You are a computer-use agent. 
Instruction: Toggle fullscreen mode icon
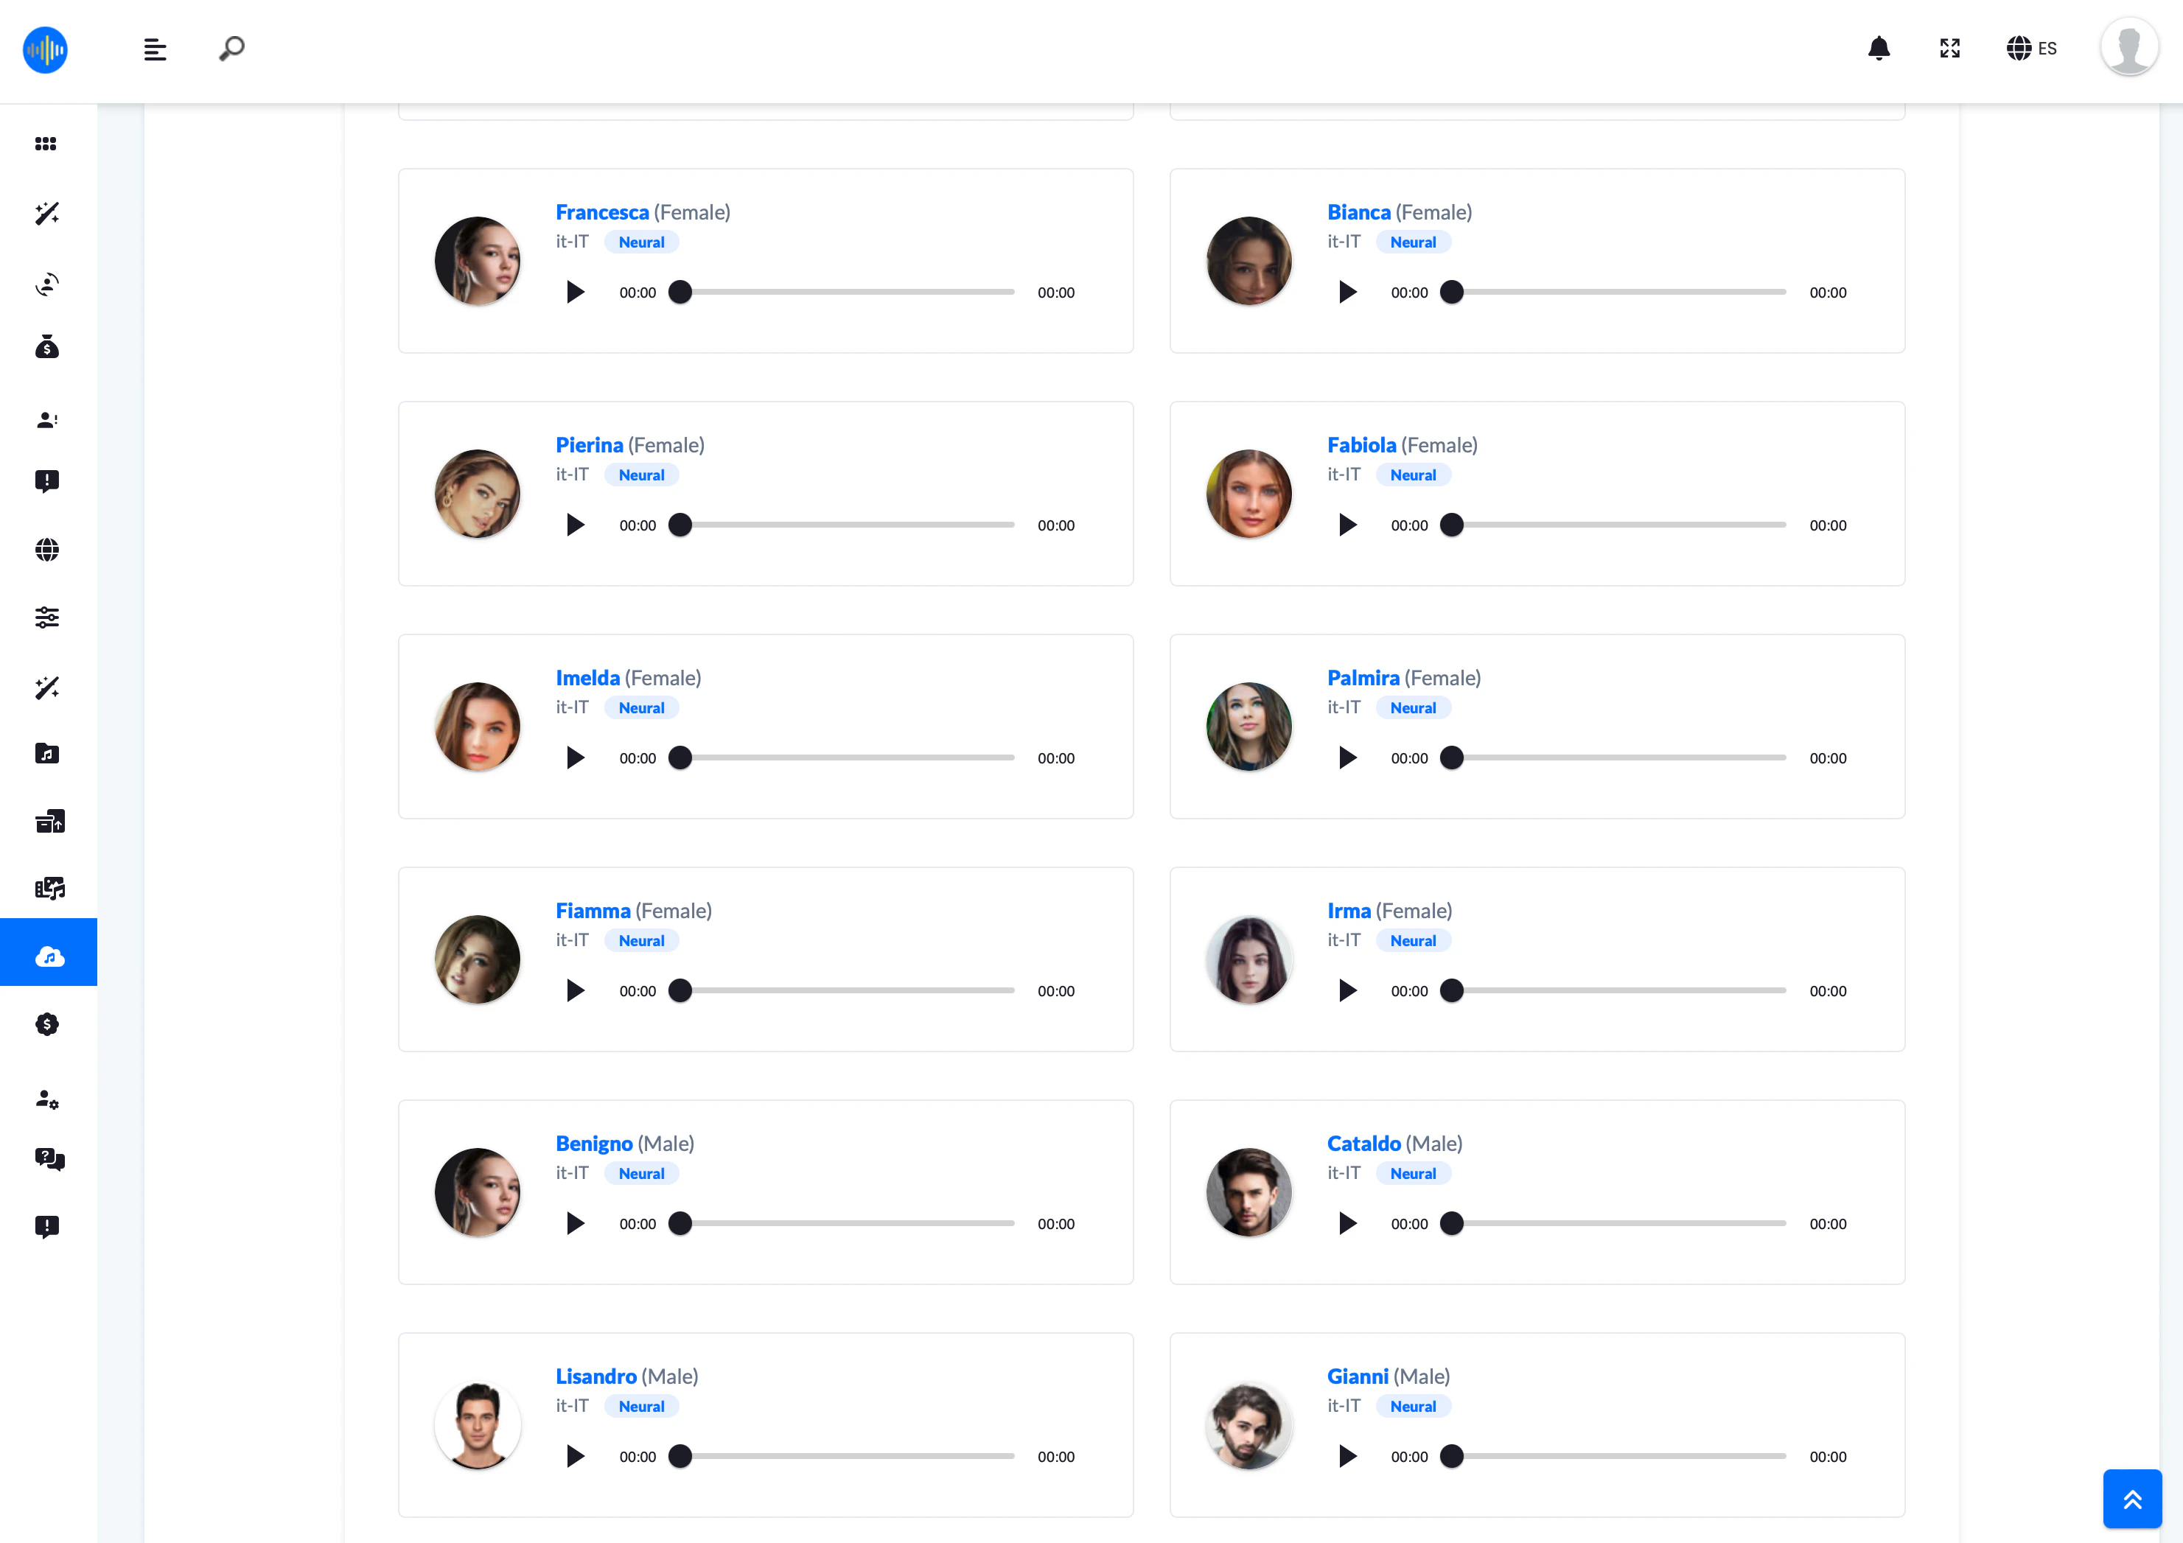coord(1950,49)
